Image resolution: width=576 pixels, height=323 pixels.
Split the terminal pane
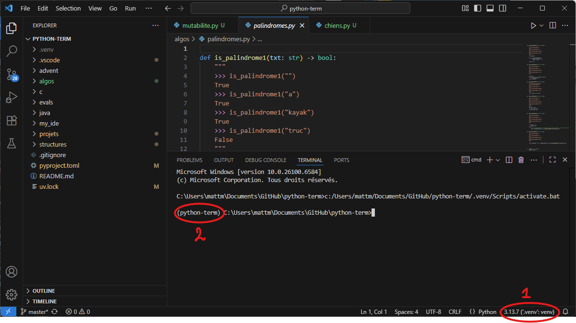pyautogui.click(x=509, y=160)
